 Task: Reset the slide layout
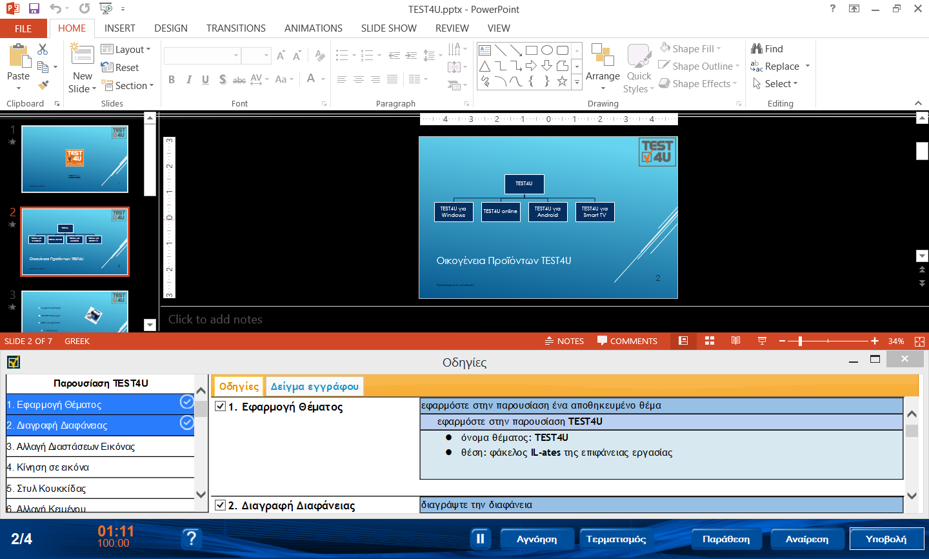[120, 67]
